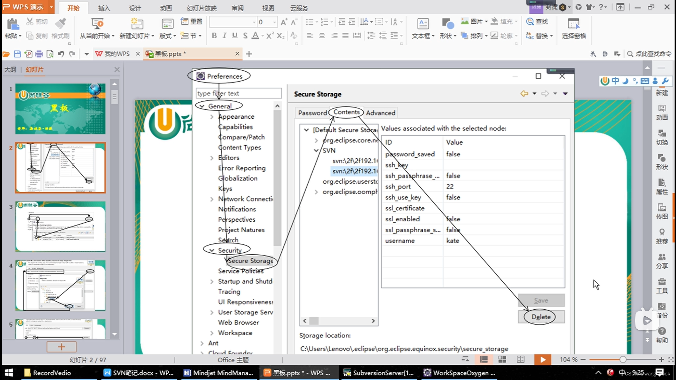Switch to slide sorter view icon
This screenshot has height=380, width=676.
click(x=502, y=359)
